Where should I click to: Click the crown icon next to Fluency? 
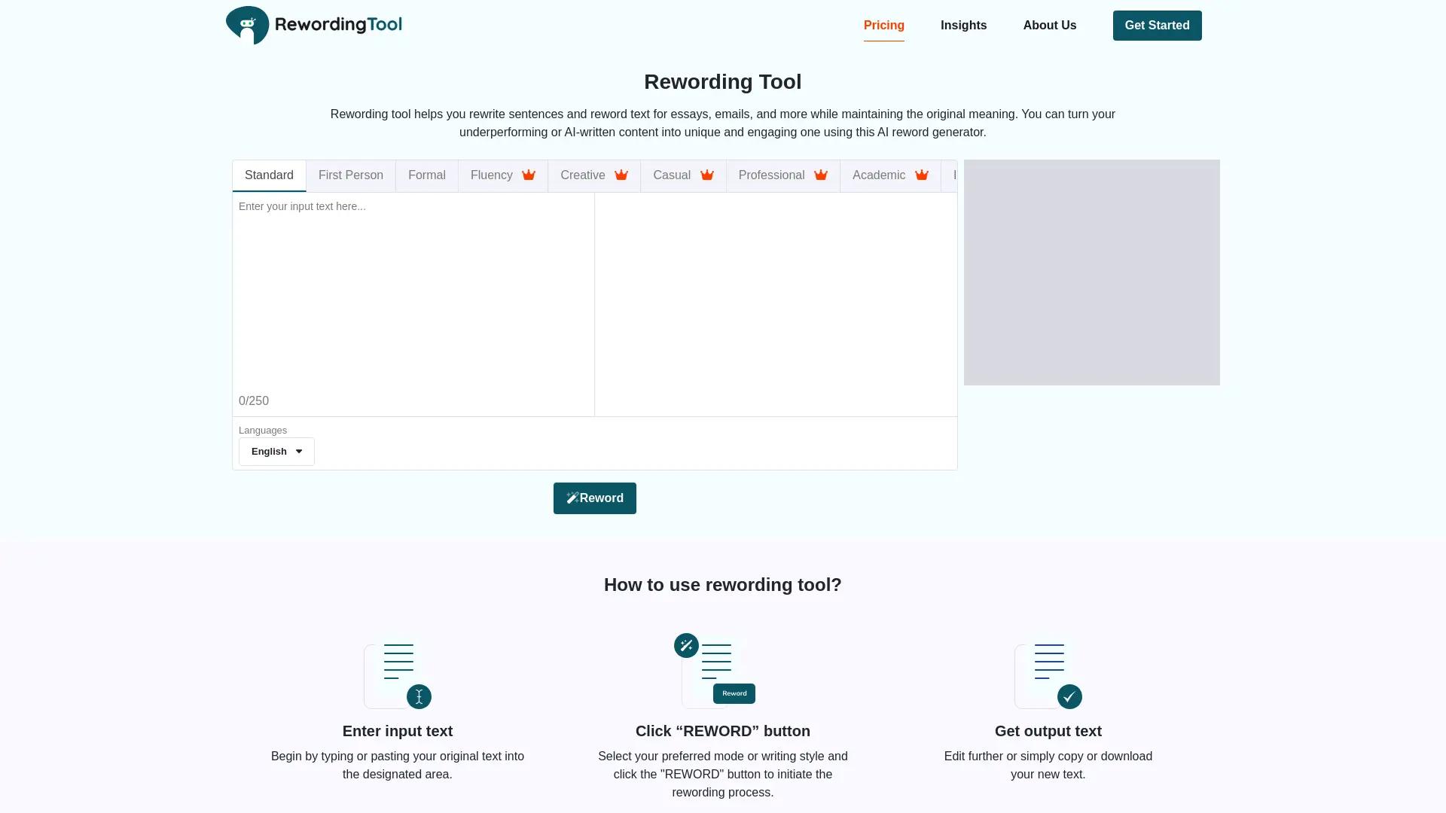(529, 175)
